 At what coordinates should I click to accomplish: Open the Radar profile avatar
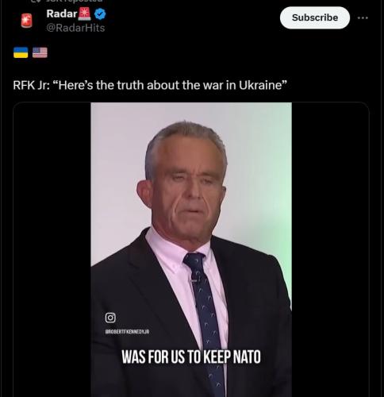click(26, 21)
